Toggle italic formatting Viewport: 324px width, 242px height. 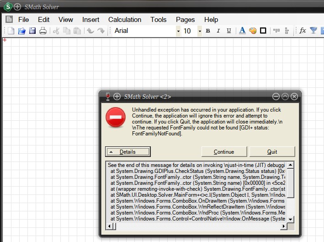218,31
